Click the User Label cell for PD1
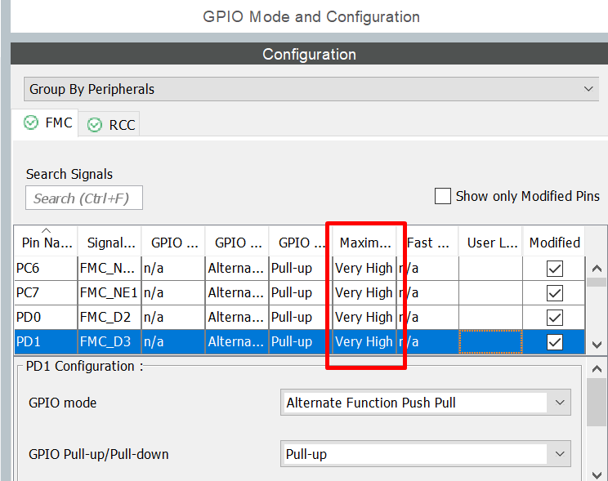This screenshot has height=481, width=608. (491, 342)
